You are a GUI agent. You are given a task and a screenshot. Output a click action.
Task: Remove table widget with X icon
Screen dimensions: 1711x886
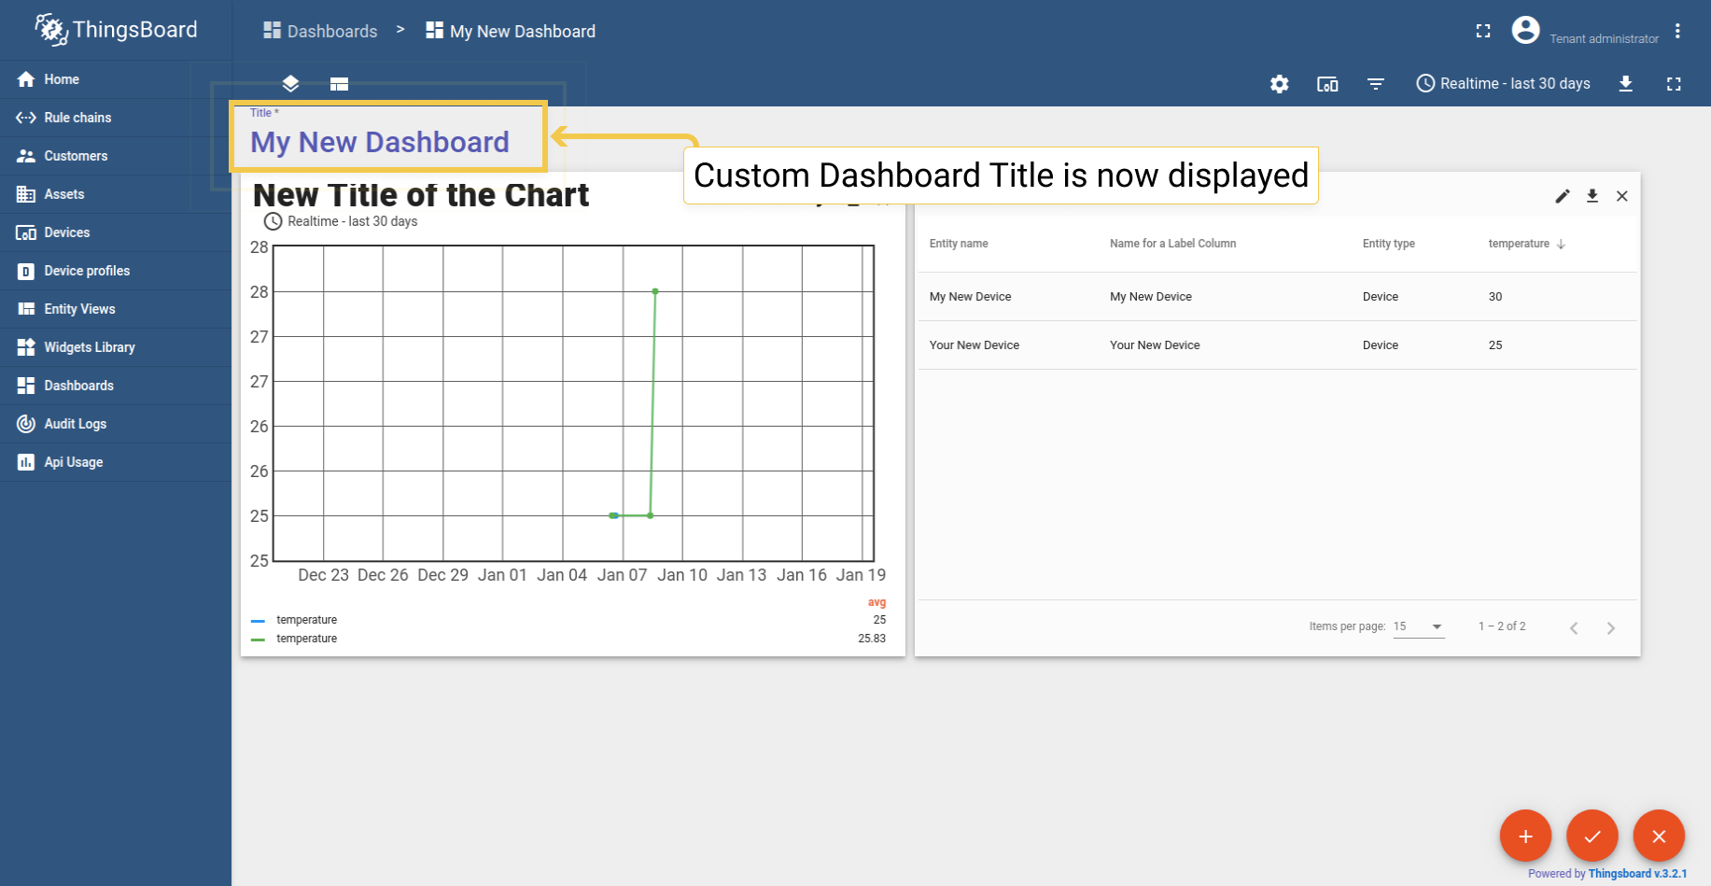(1622, 196)
